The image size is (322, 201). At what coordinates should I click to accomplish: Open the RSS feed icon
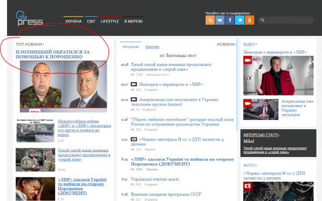pyautogui.click(x=210, y=20)
